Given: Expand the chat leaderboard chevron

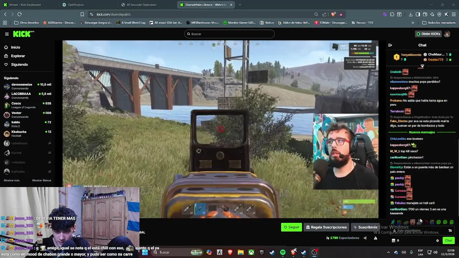Looking at the screenshot, I should 422,66.
